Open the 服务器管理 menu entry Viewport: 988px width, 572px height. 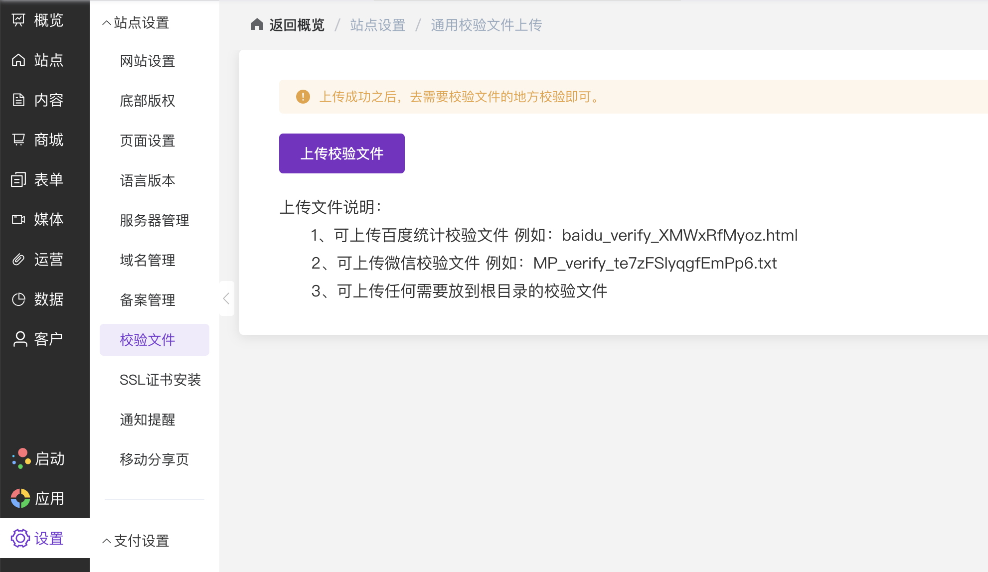[154, 220]
